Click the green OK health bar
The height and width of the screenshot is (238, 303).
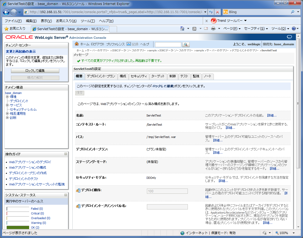(x=18, y=228)
